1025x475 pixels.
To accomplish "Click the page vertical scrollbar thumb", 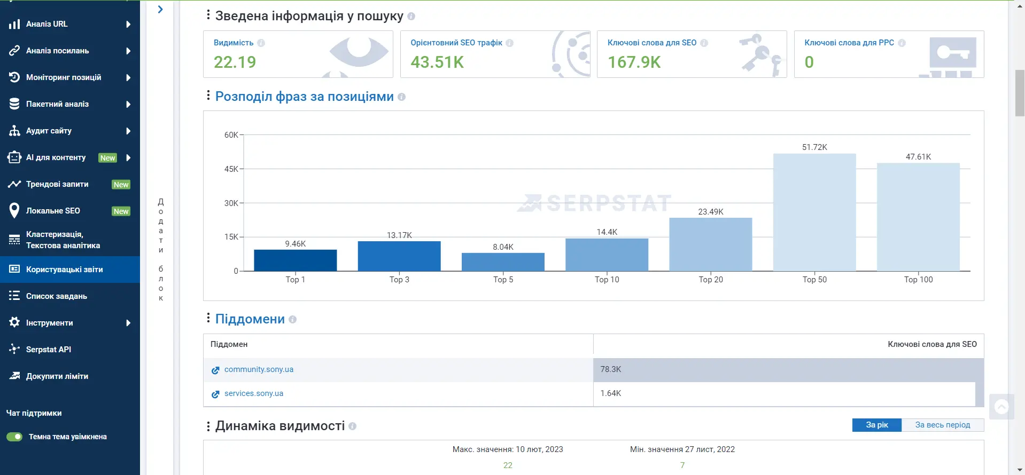I will (x=1020, y=93).
